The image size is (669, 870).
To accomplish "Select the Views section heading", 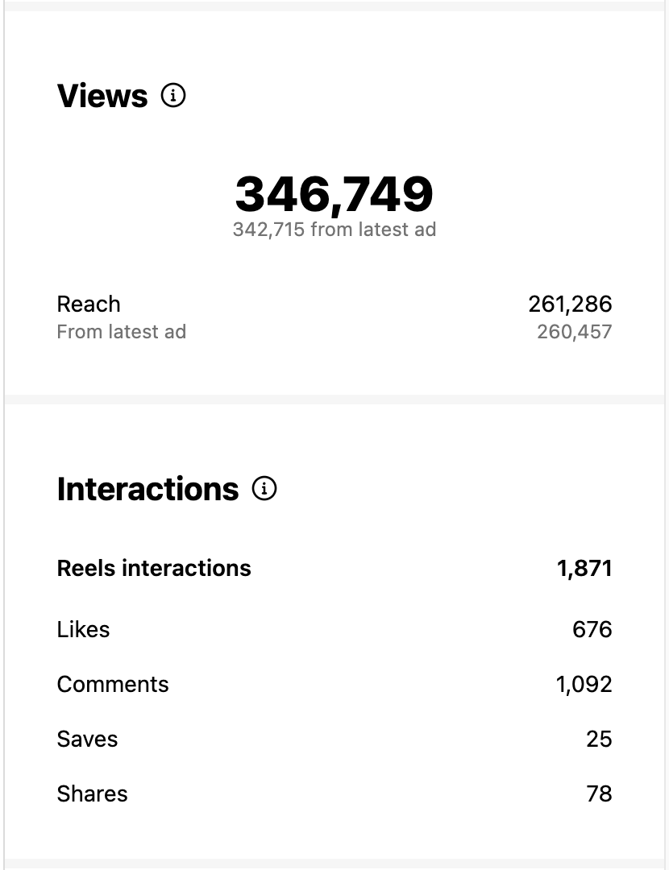I will (102, 96).
